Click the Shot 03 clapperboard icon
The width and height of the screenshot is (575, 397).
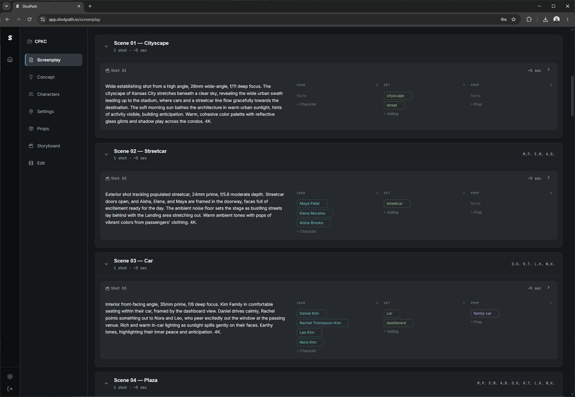108,288
